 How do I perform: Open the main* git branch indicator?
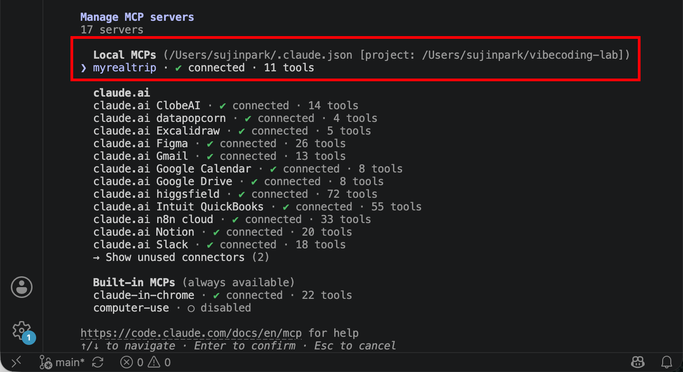coord(62,362)
